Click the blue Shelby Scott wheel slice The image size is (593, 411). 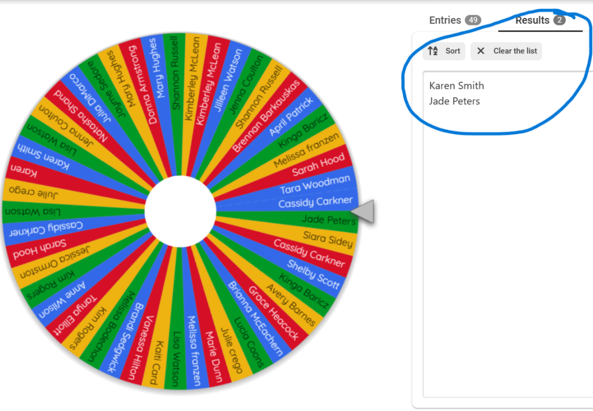click(x=313, y=272)
